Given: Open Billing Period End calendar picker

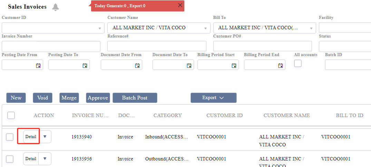Looking at the screenshot, I should pos(281,65).
